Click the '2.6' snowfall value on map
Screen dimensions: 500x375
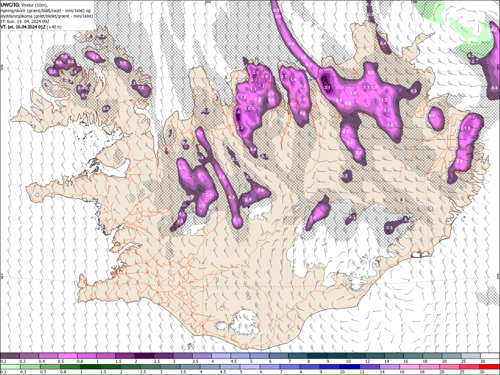pos(237,112)
